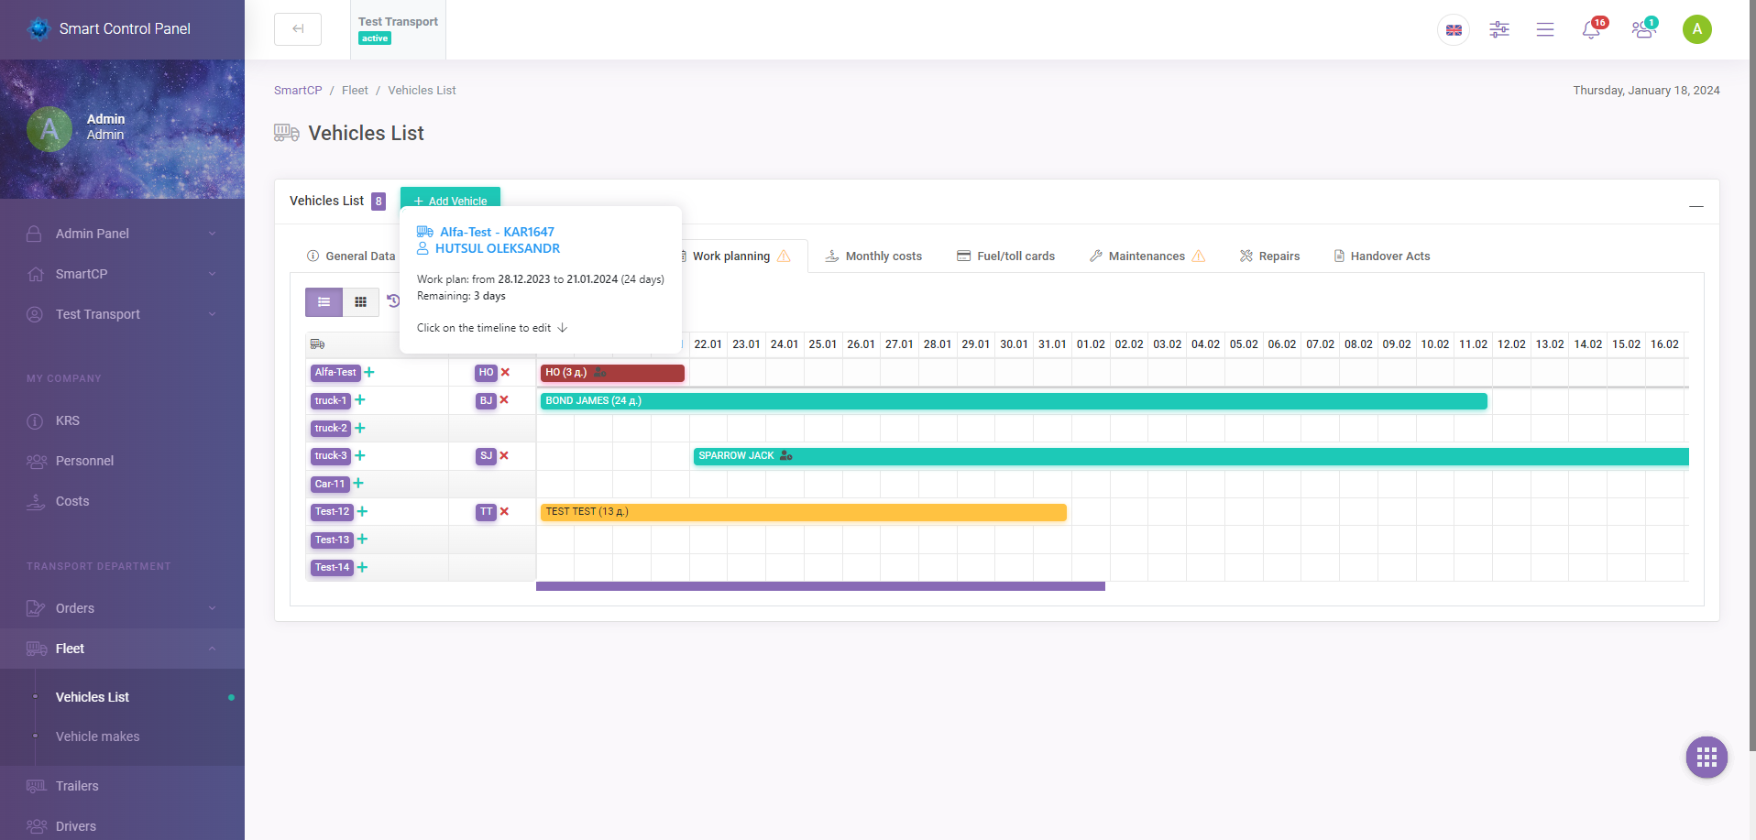This screenshot has width=1756, height=840.
Task: Expand the Admin Panel section
Action: pos(92,234)
